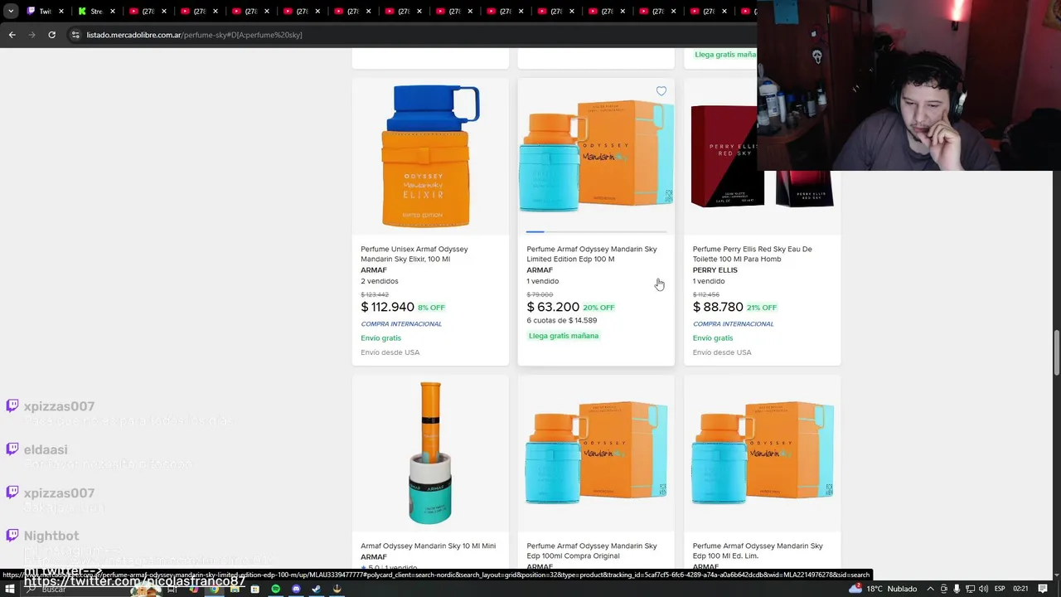
Task: Open Armaf Mandarin Sky 100ml Compra Original title
Action: coord(591,551)
